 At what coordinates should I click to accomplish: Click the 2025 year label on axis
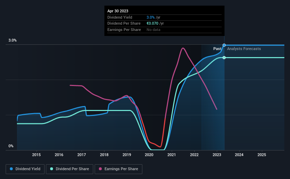click(262, 155)
